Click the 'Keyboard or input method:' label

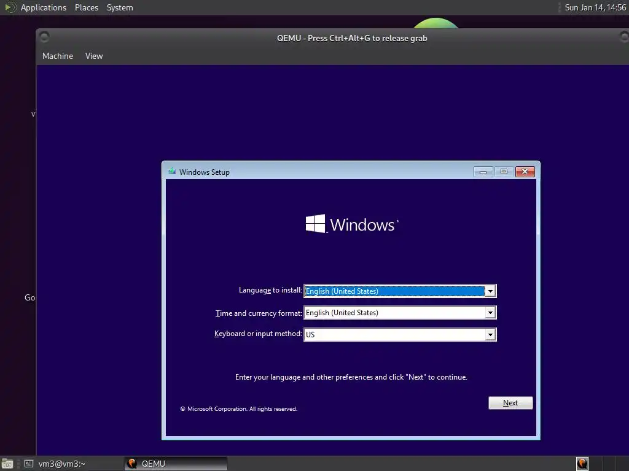pos(258,334)
